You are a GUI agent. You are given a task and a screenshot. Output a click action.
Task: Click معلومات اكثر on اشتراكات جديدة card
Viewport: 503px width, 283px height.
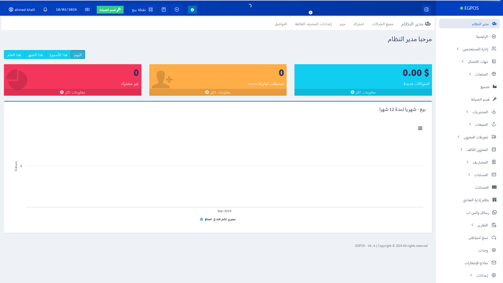(x=363, y=92)
